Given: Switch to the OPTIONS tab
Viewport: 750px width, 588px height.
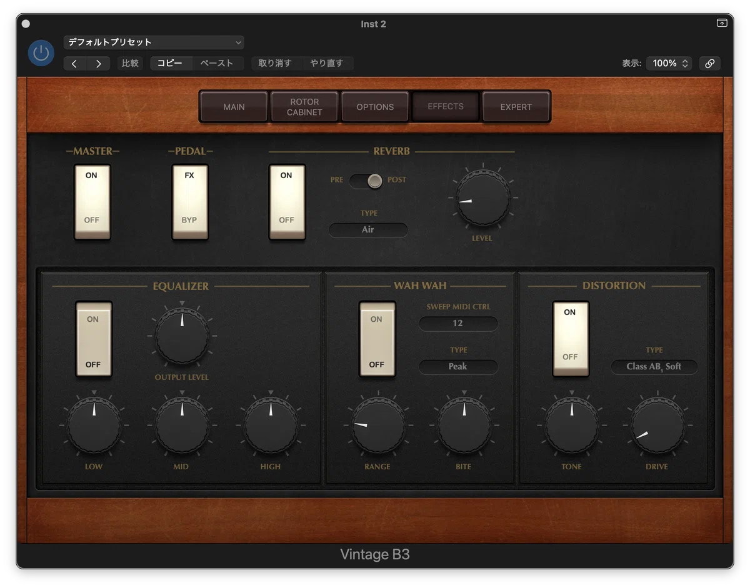Looking at the screenshot, I should point(375,107).
